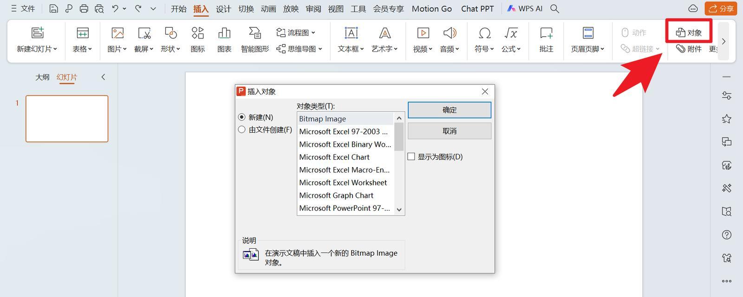743x297 pixels.
Task: Insert an 附件 attachment
Action: [689, 49]
